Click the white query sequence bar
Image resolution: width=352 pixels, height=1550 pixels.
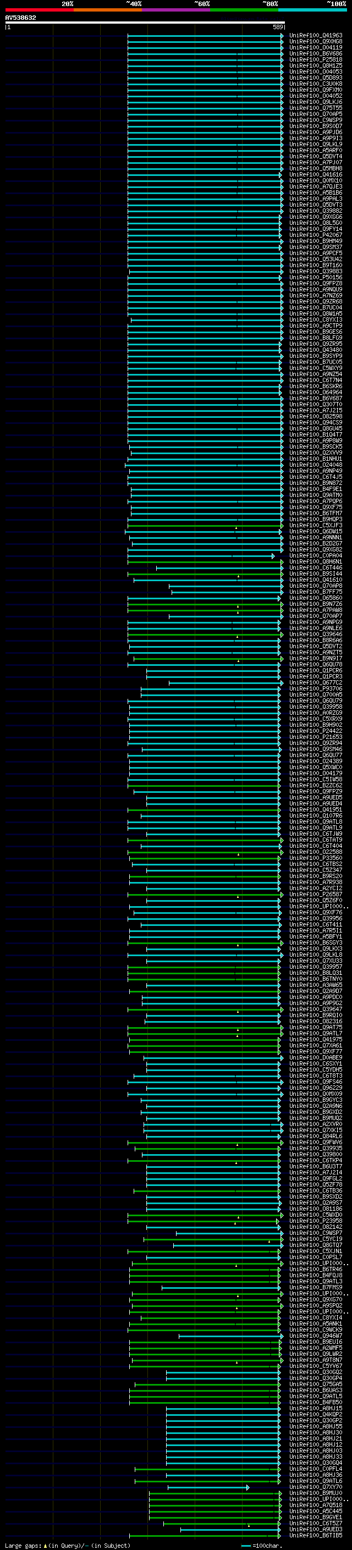tap(145, 23)
